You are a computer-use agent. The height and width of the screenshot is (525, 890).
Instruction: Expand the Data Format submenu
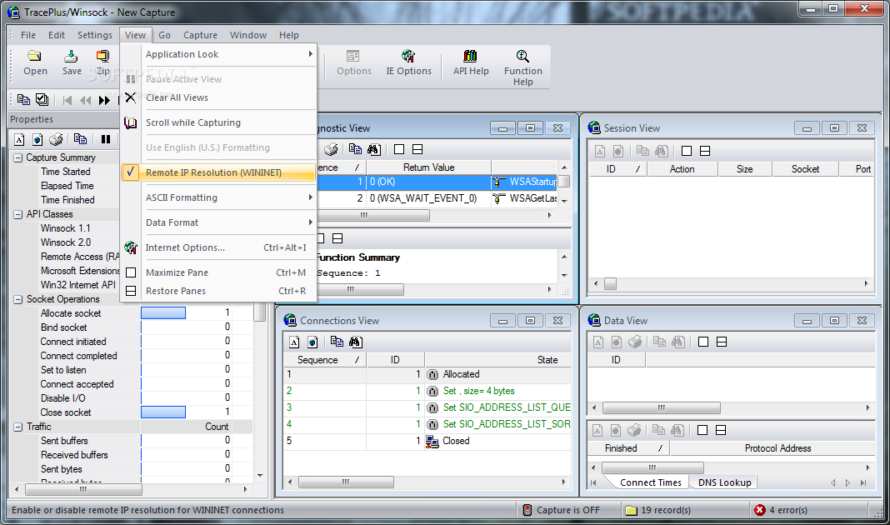(x=218, y=222)
